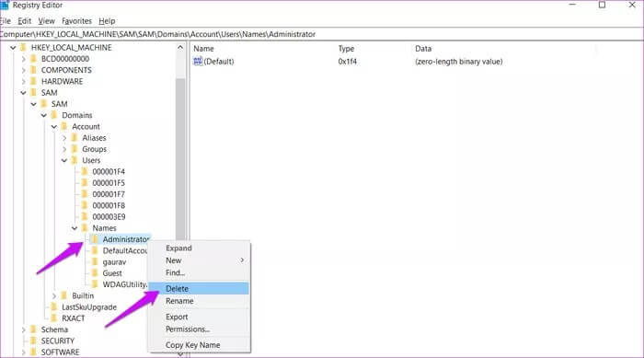Click the HKEY_LOCAL_MACHINE folder icon

coord(24,47)
